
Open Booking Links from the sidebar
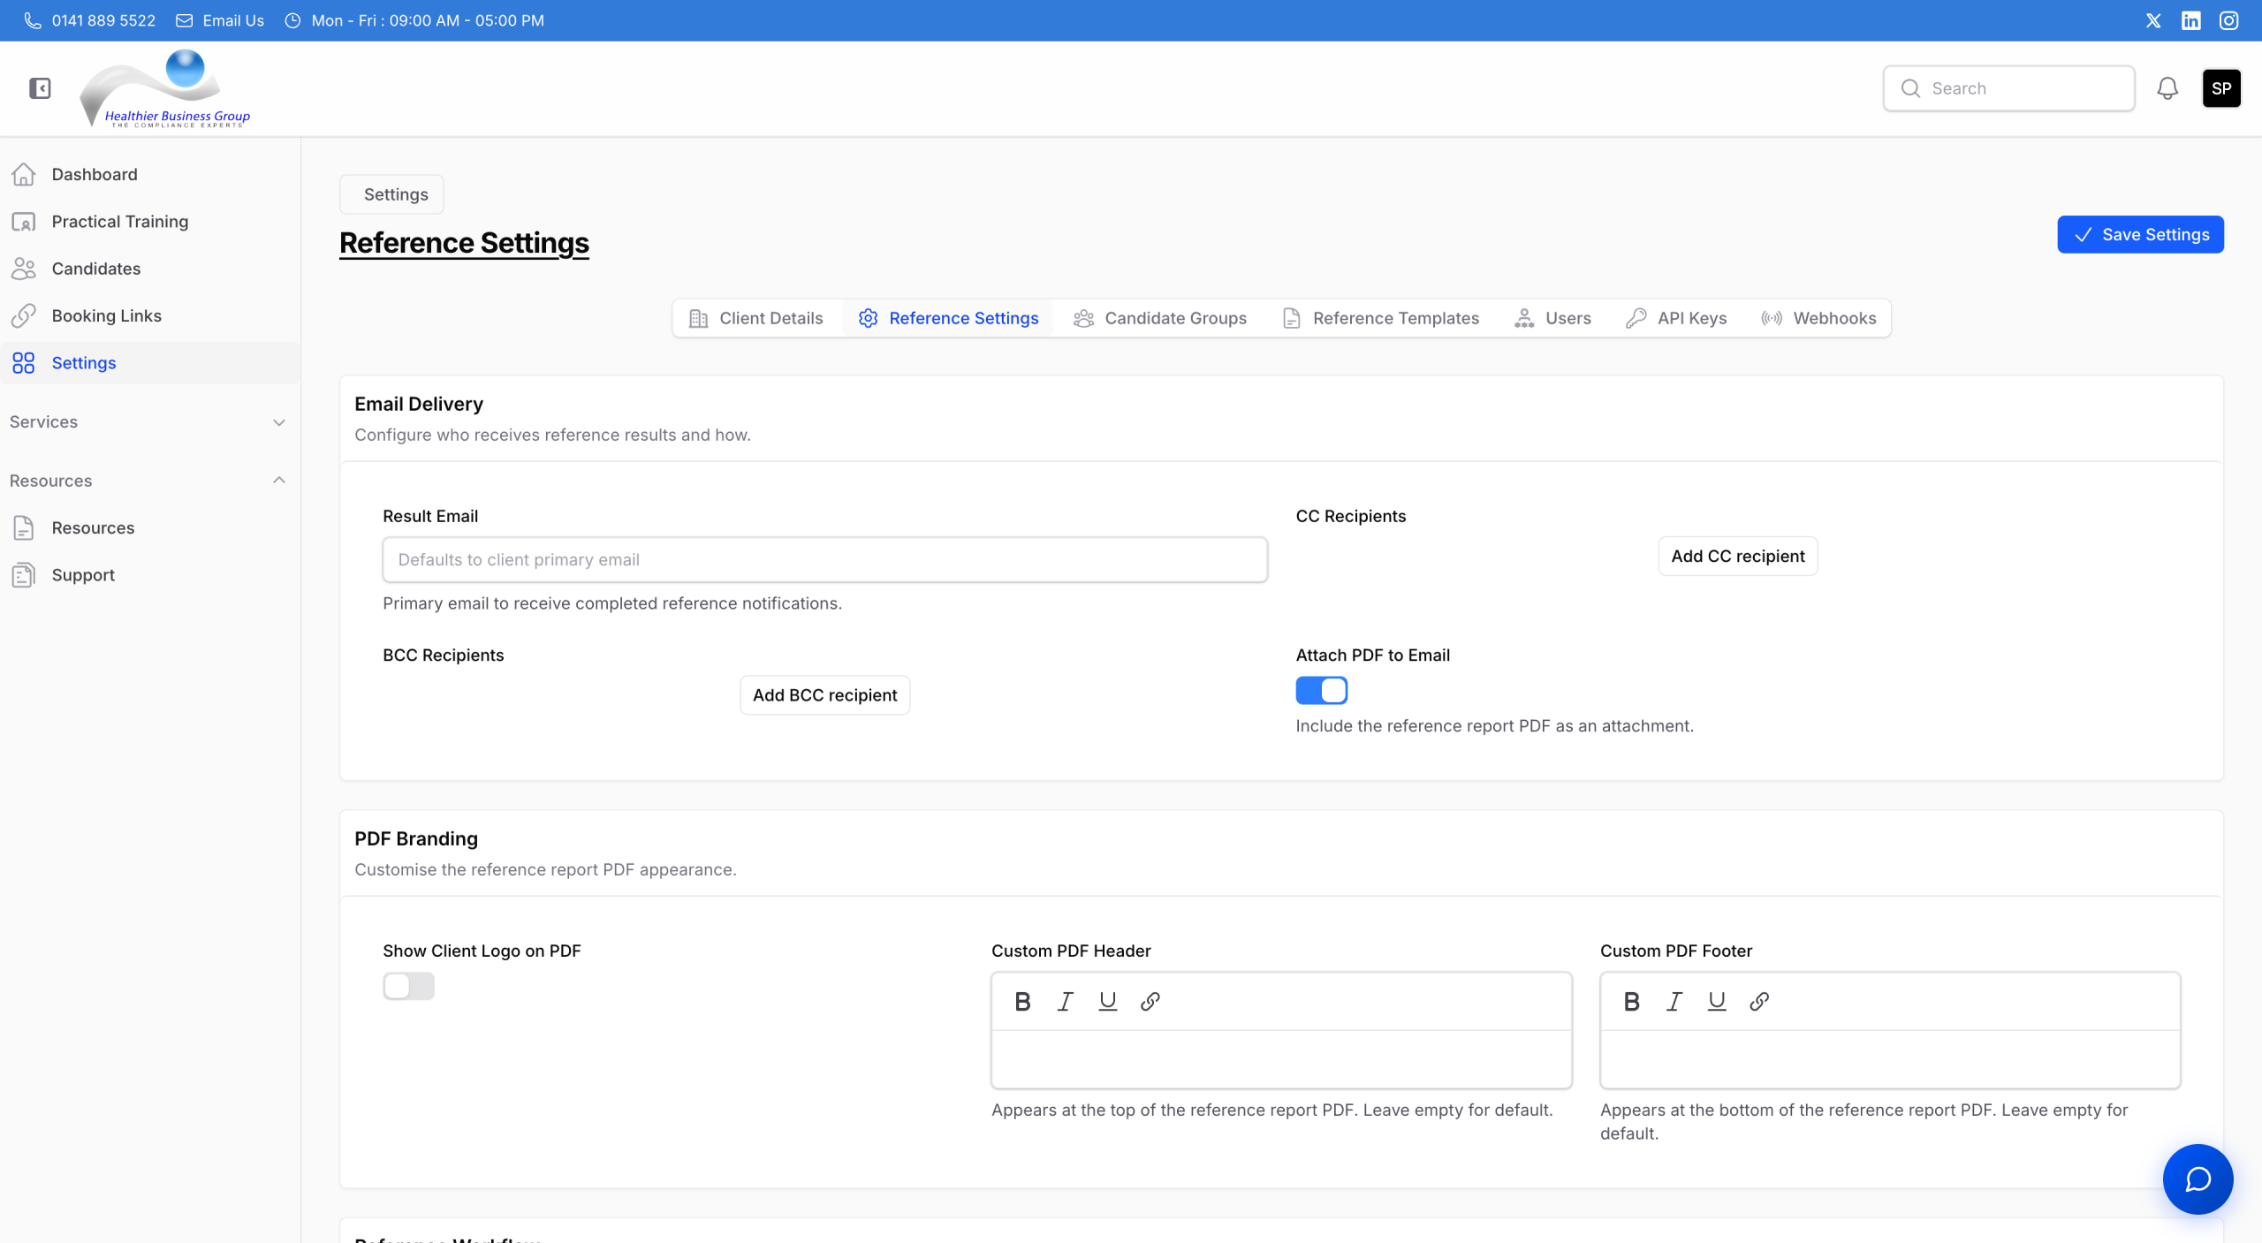[x=106, y=315]
